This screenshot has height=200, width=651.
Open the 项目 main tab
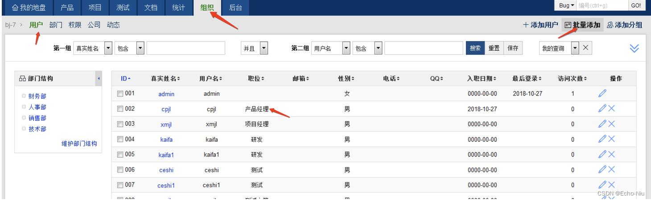point(95,8)
